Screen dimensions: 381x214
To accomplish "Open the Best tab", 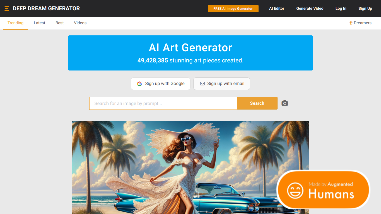I will pos(60,23).
